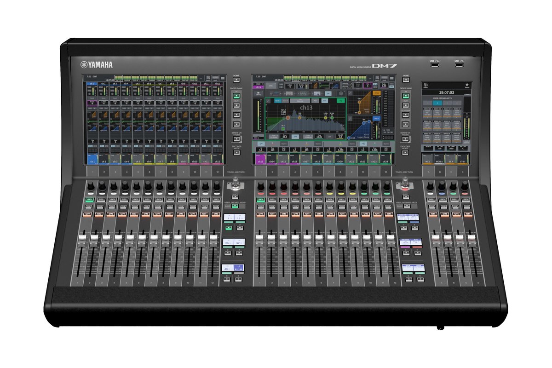Select the highlighted User Defined Keys bank tab
This screenshot has width=552, height=368.
(x=437, y=103)
